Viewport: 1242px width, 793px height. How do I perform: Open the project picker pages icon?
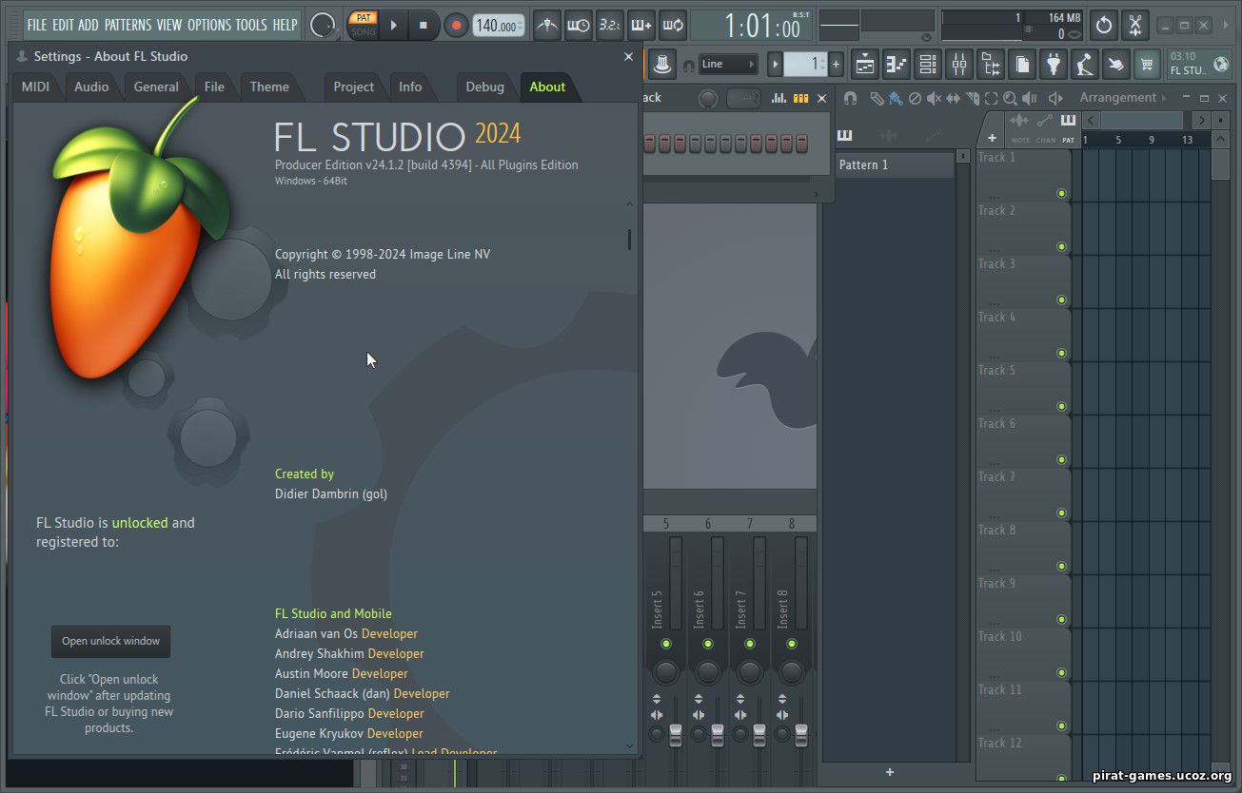click(1022, 65)
